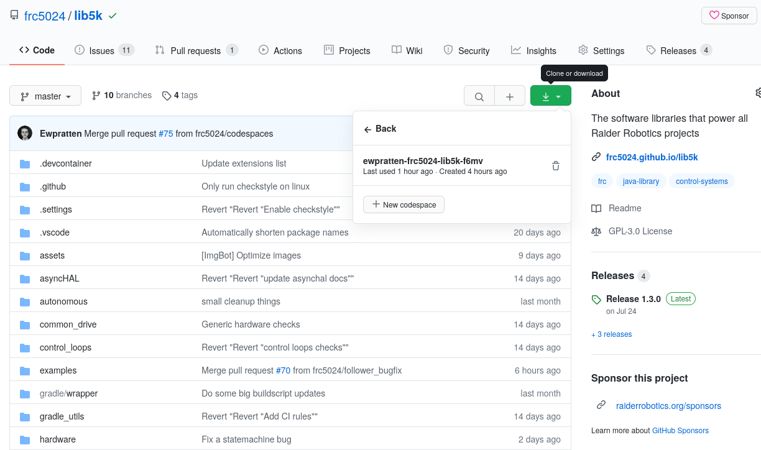Viewport: 761px width, 450px height.
Task: Open the hardware folder
Action: (58, 439)
